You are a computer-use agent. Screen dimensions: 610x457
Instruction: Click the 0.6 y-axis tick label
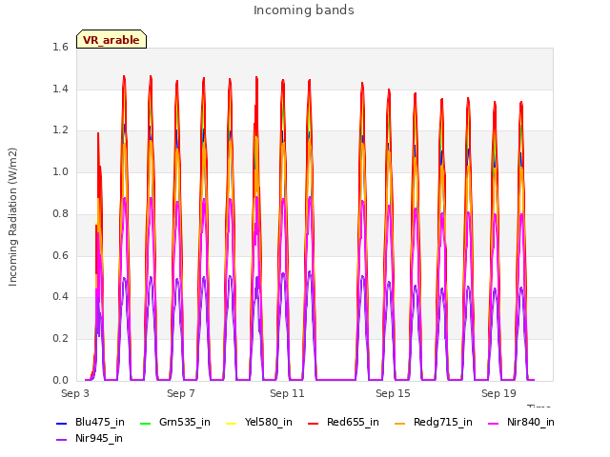click(x=60, y=255)
